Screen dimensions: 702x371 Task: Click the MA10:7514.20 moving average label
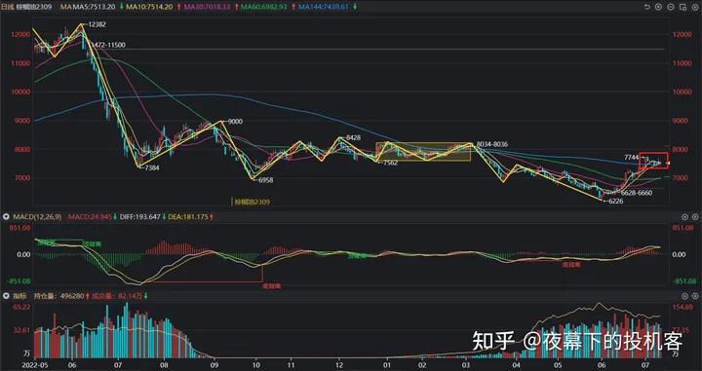coord(149,7)
